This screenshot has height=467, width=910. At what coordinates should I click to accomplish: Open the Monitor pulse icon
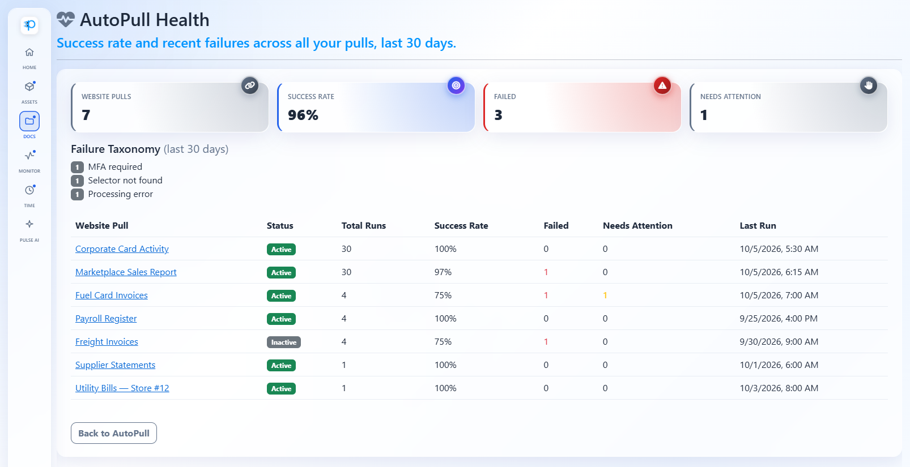[29, 156]
